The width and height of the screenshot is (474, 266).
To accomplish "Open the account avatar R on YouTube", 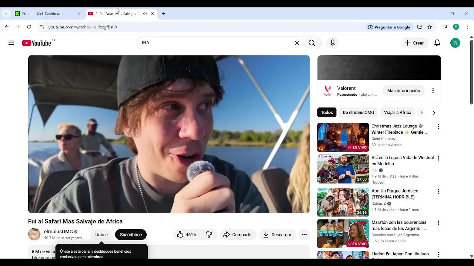I will pos(455,43).
